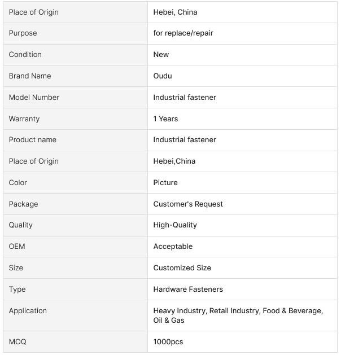Click the 'Product name' label
This screenshot has height=355, width=341.
pos(33,140)
